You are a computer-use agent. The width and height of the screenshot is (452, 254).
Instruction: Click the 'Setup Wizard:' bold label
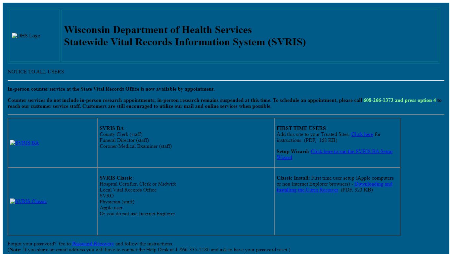[x=293, y=151]
